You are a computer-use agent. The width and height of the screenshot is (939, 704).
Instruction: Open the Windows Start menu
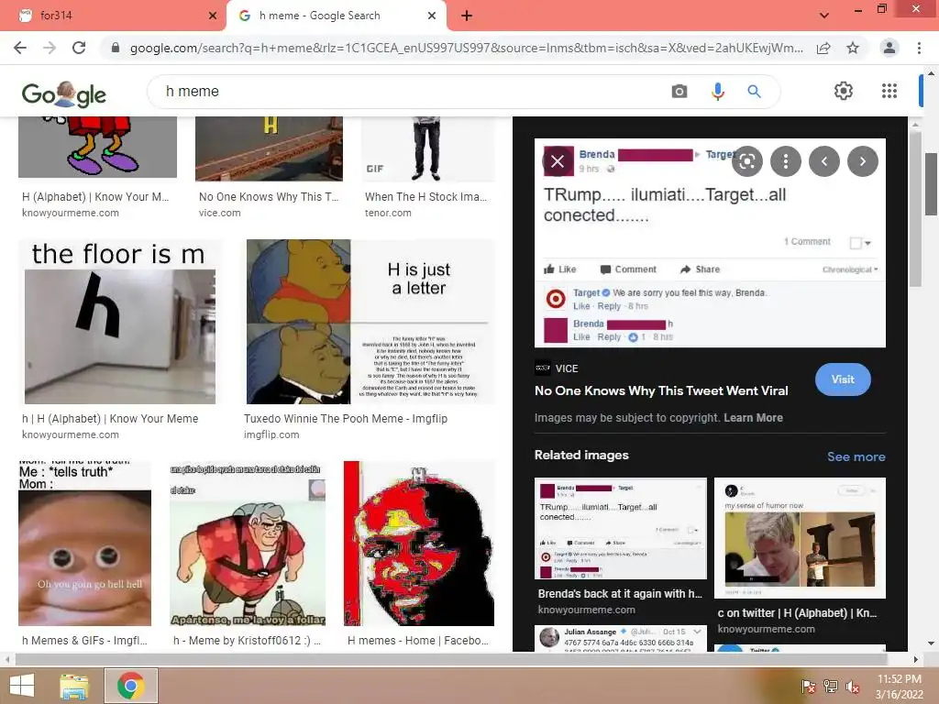click(x=22, y=686)
